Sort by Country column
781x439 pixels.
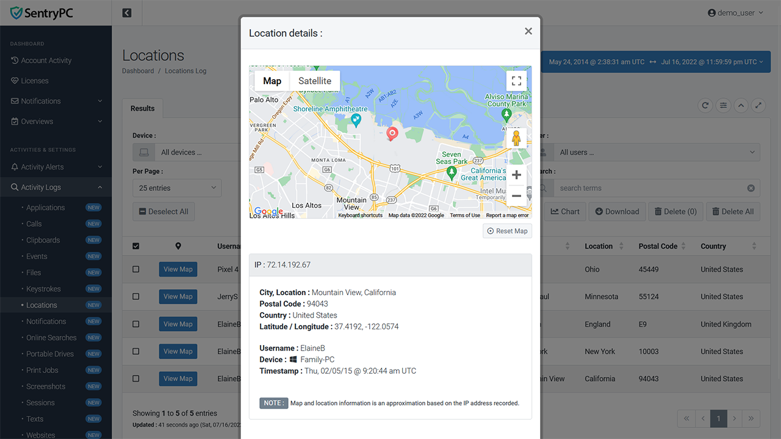(729, 246)
